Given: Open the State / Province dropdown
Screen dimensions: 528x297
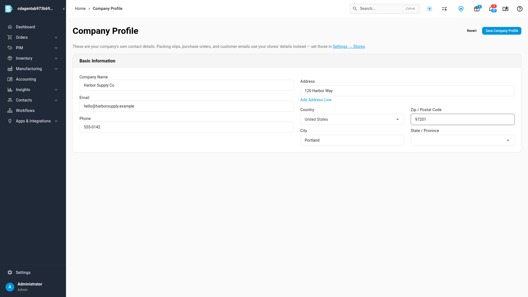Looking at the screenshot, I should [463, 140].
